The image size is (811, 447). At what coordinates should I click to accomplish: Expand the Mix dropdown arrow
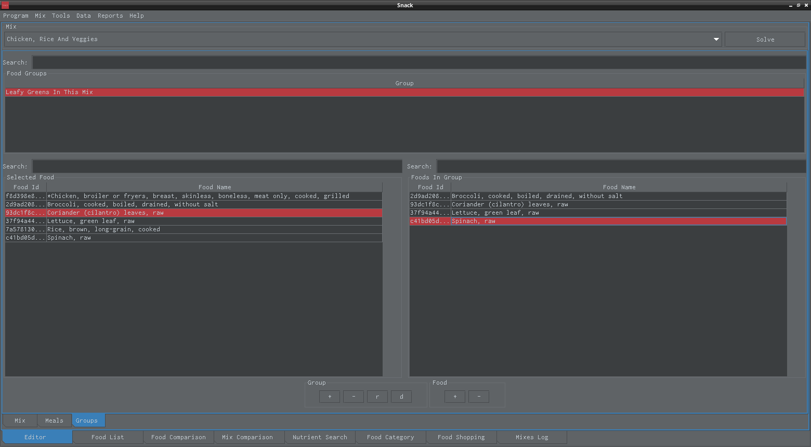[716, 40]
